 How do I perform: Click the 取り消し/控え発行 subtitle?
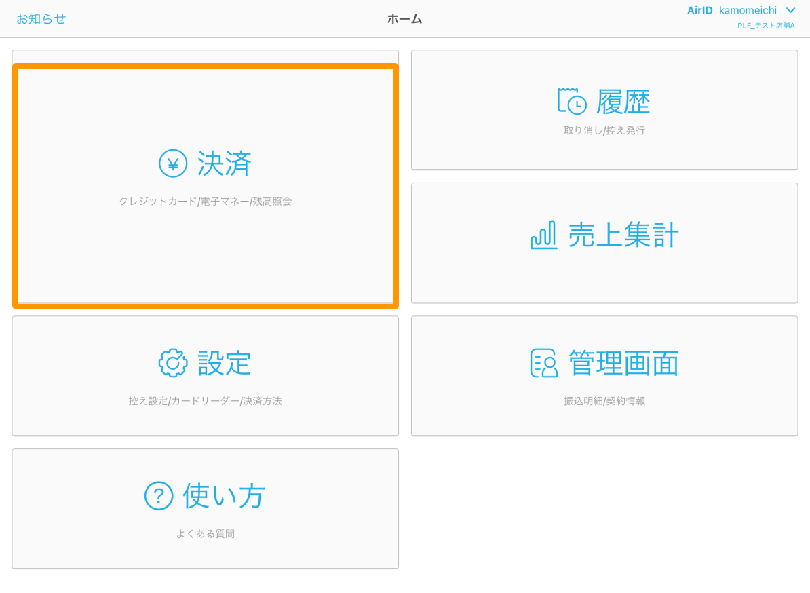[604, 130]
